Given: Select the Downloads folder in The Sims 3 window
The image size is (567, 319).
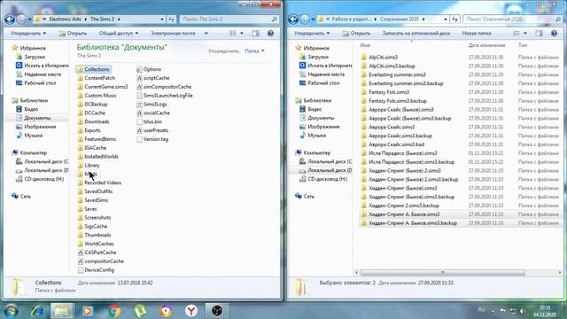Looking at the screenshot, I should 93,121.
